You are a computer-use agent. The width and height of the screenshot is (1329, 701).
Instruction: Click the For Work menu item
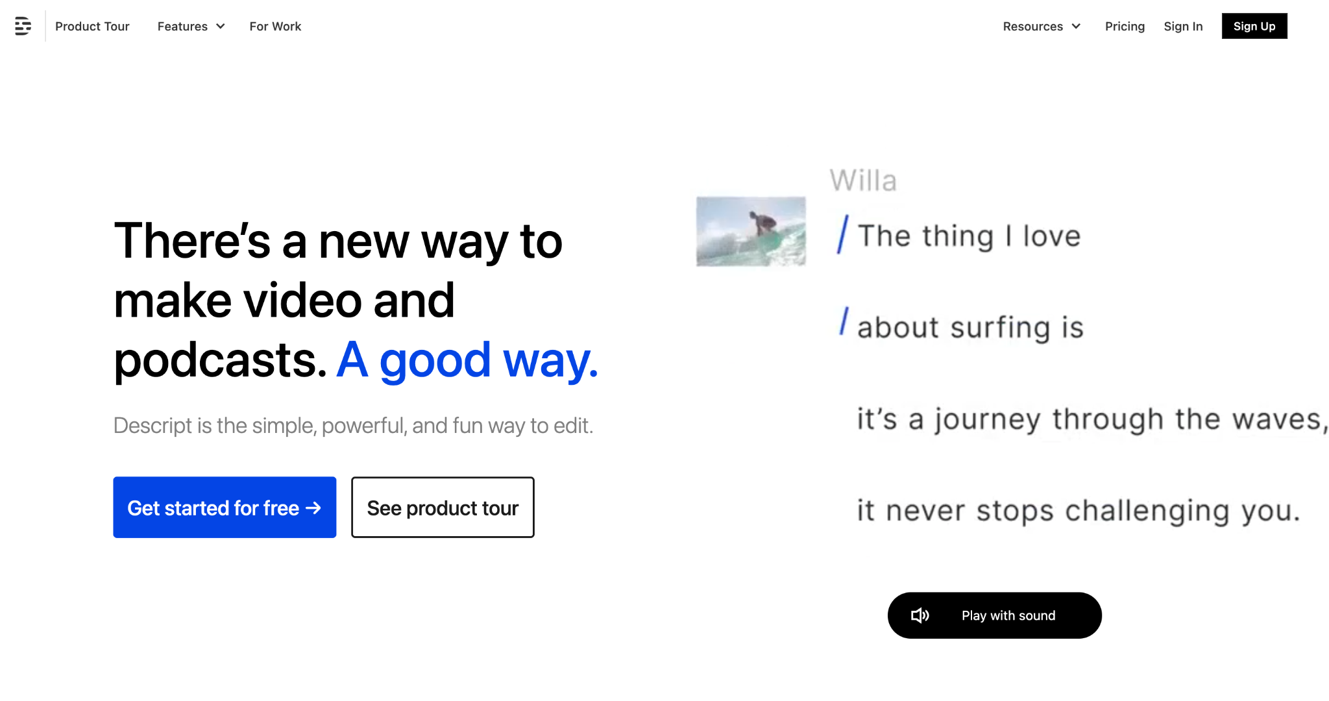point(275,27)
